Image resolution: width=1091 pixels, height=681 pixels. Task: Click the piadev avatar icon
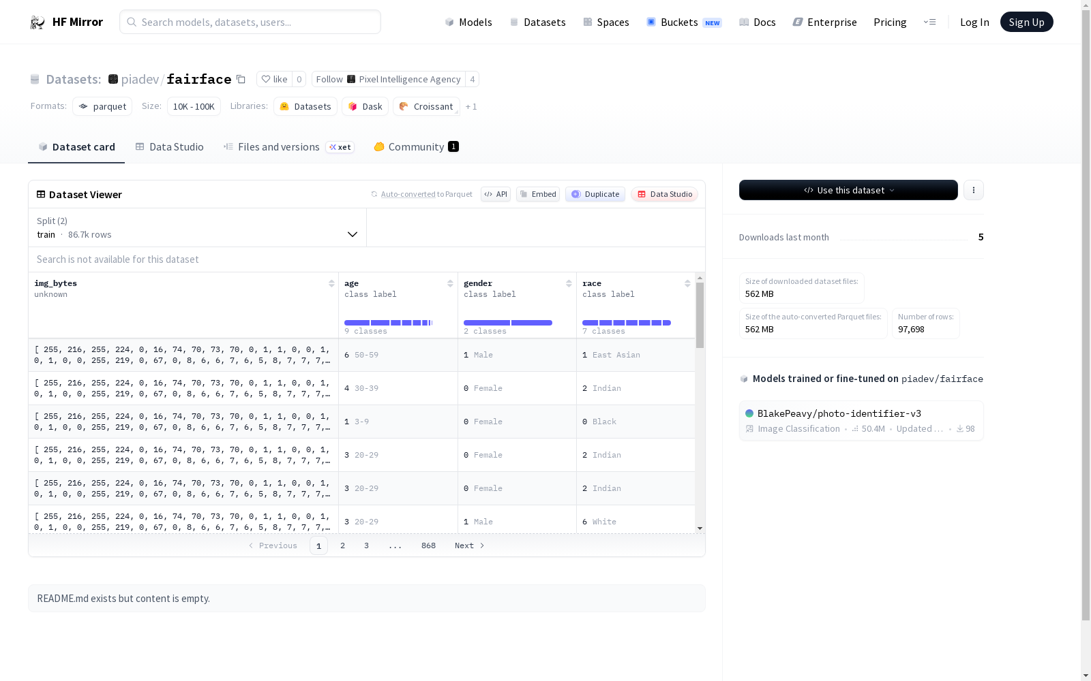tap(113, 79)
